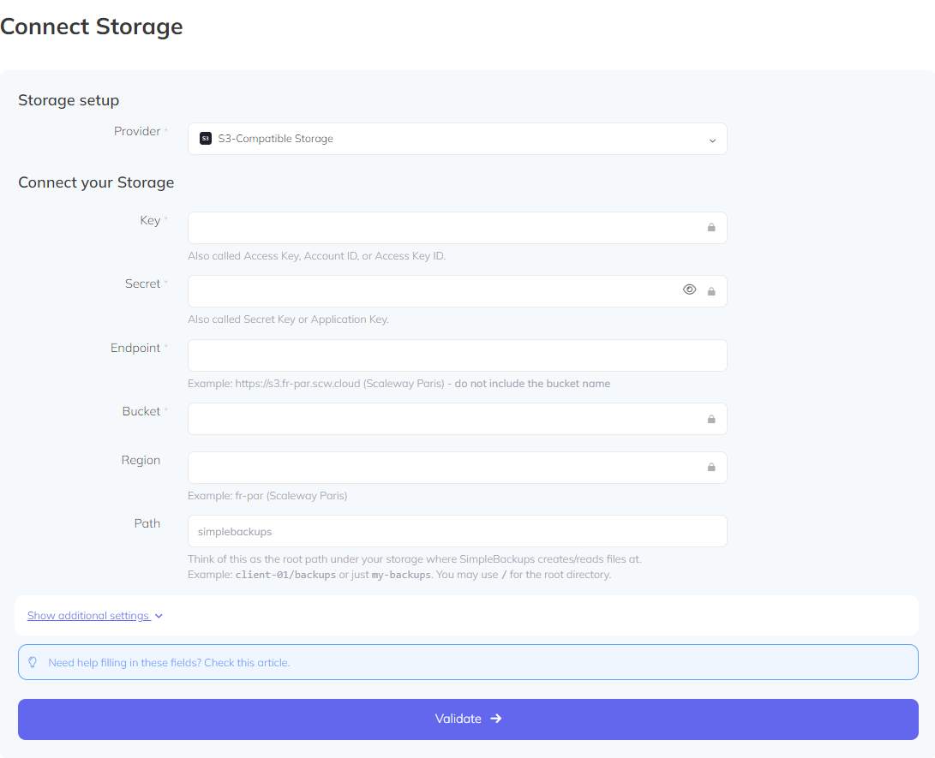935x758 pixels.
Task: Click the Validate button
Action: (x=468, y=719)
